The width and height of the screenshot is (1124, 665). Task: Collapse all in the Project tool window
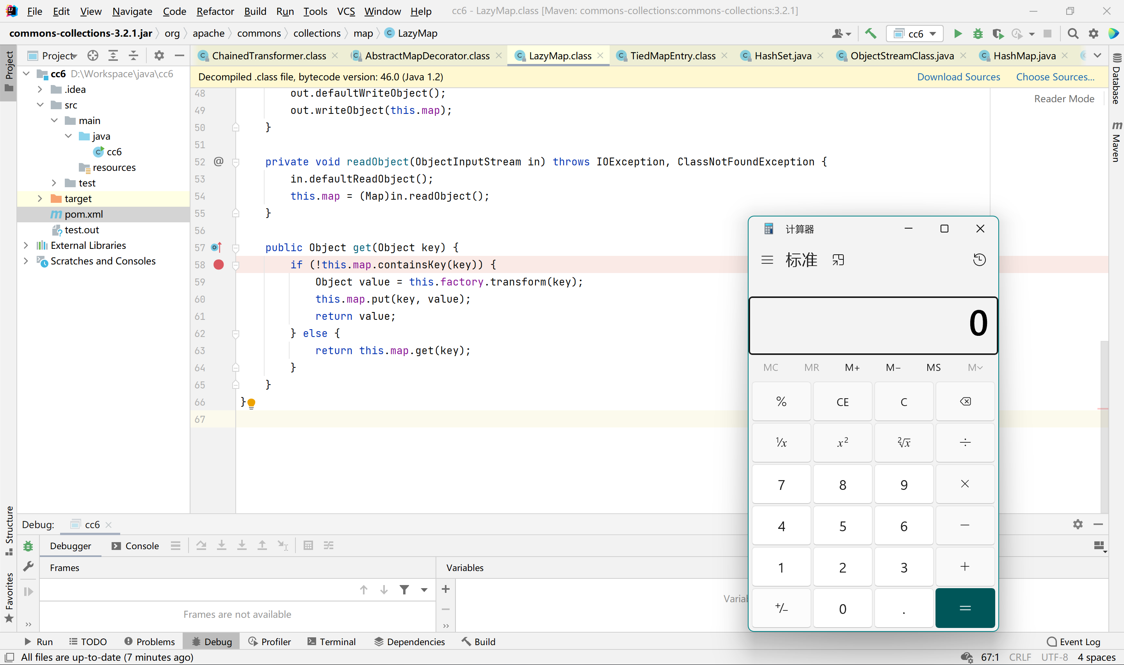pyautogui.click(x=133, y=55)
